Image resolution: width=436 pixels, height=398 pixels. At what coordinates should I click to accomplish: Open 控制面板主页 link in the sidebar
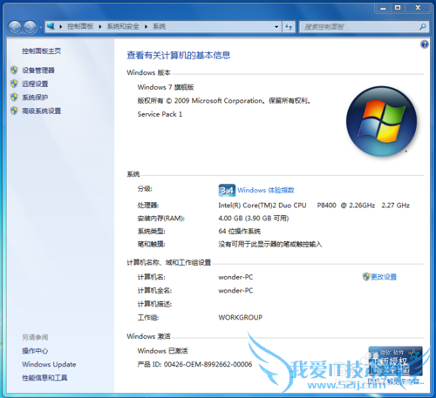coord(42,51)
